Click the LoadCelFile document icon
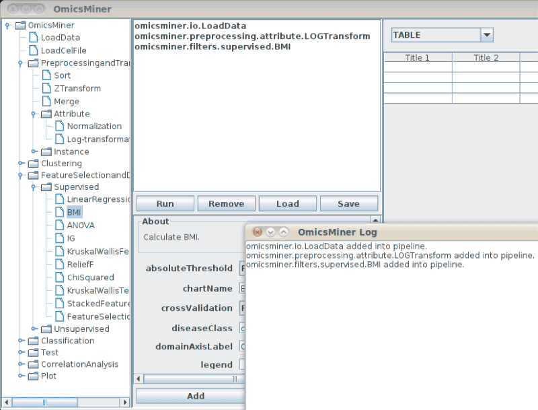This screenshot has width=538, height=410. [x=34, y=50]
